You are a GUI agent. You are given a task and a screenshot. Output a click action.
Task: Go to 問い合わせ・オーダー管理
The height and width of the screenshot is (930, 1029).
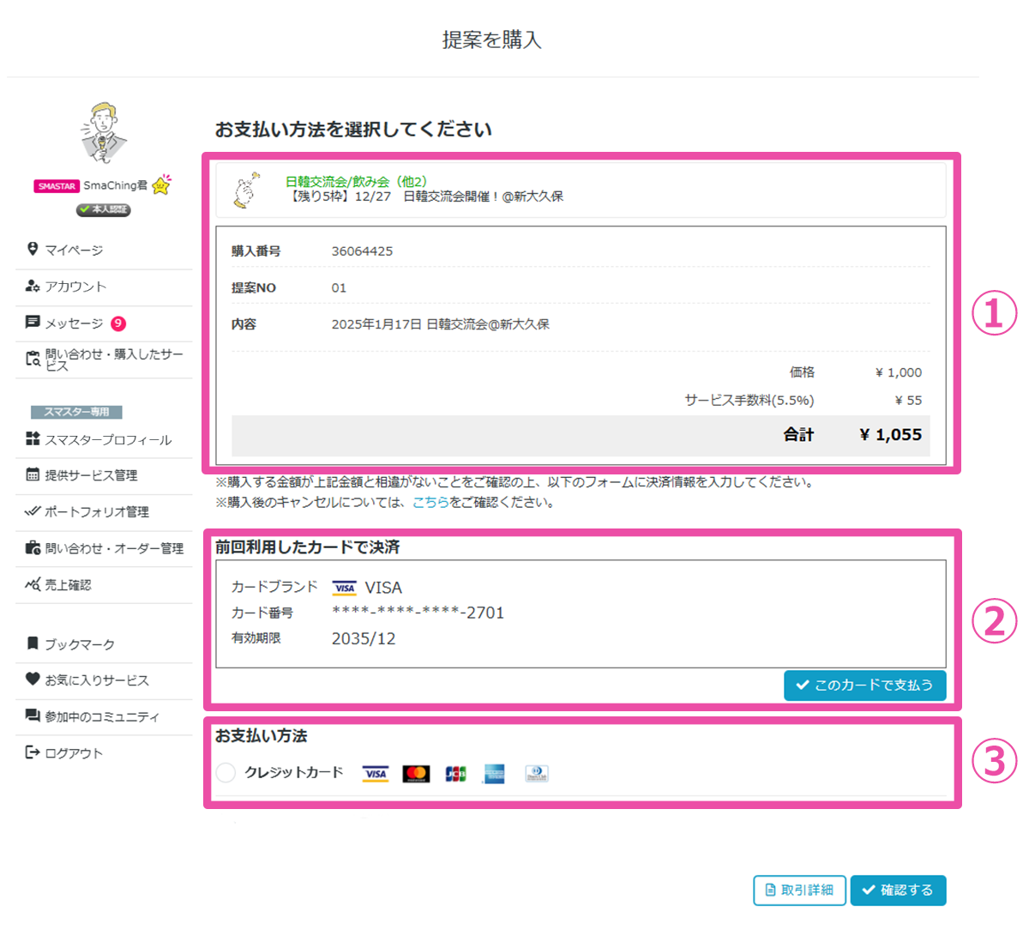click(x=113, y=548)
